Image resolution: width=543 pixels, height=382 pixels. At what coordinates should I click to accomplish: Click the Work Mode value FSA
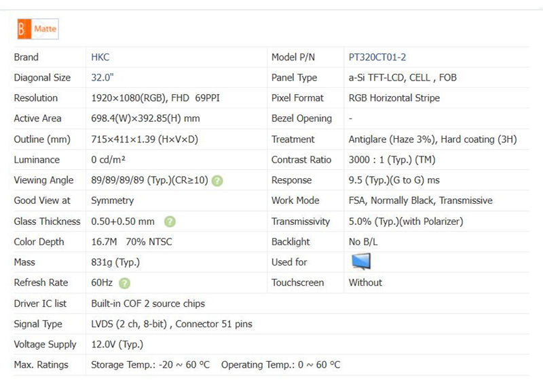pos(420,200)
